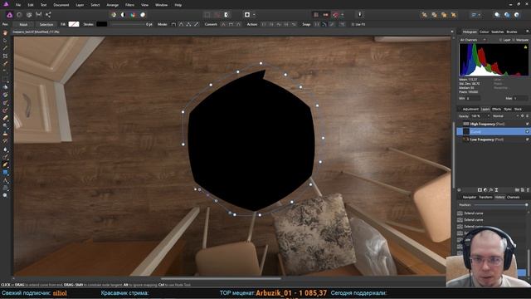Open the All Channels dropdown

473,40
